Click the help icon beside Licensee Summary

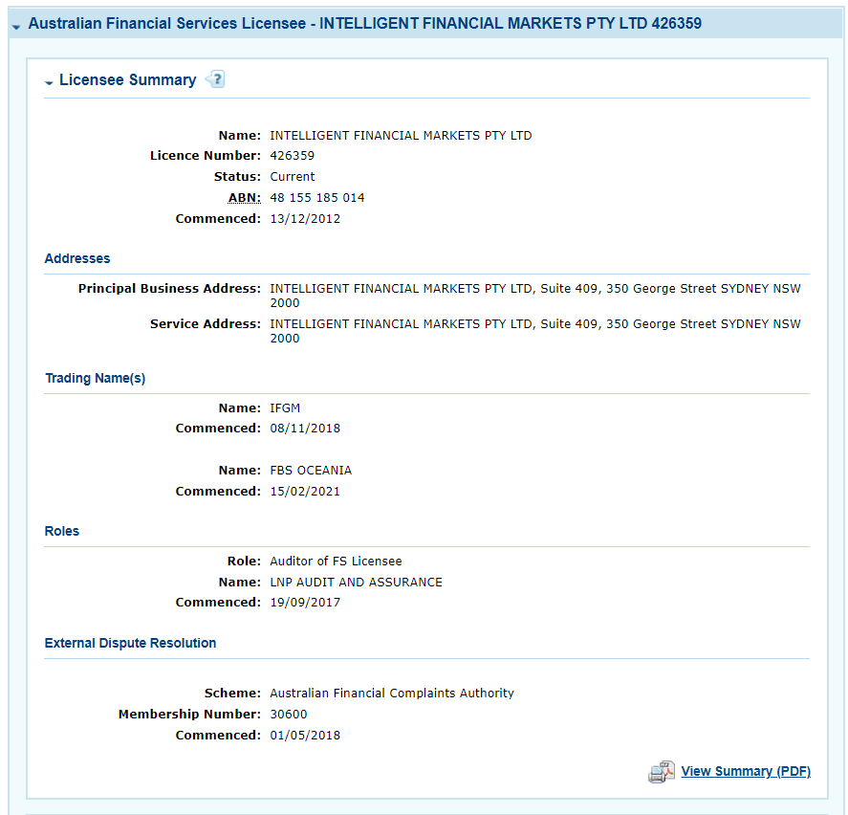(215, 79)
